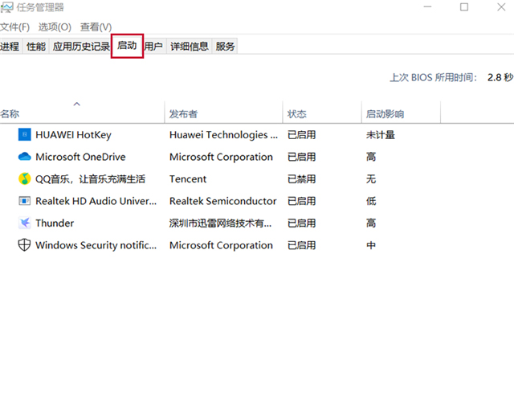Click 未计量 startup impact value
This screenshot has height=418, width=514.
381,135
